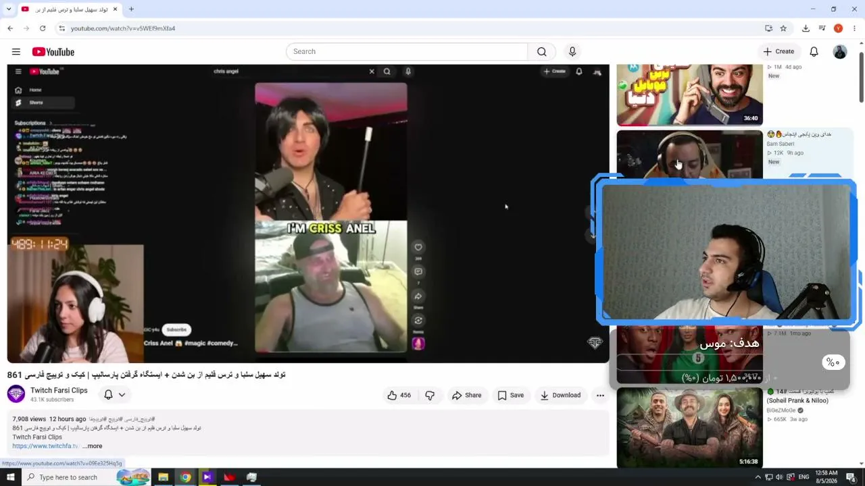Expand description with ...more
The image size is (865, 486).
93,446
